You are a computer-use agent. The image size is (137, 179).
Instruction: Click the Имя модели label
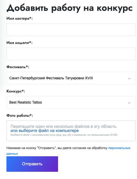tap(19, 43)
